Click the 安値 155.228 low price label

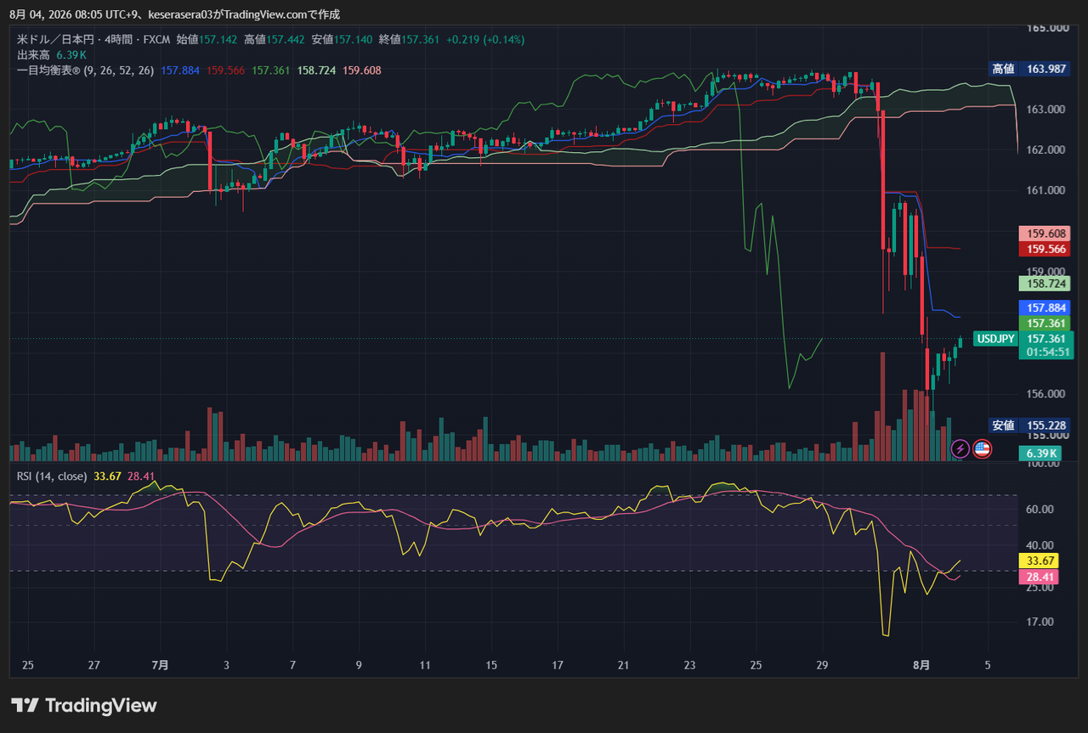(1028, 426)
